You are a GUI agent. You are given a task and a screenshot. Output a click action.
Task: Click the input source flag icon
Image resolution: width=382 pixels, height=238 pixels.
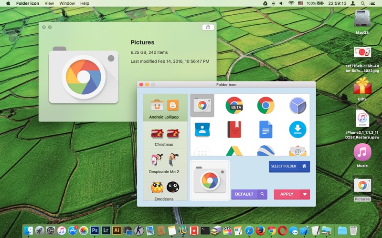pos(300,3)
